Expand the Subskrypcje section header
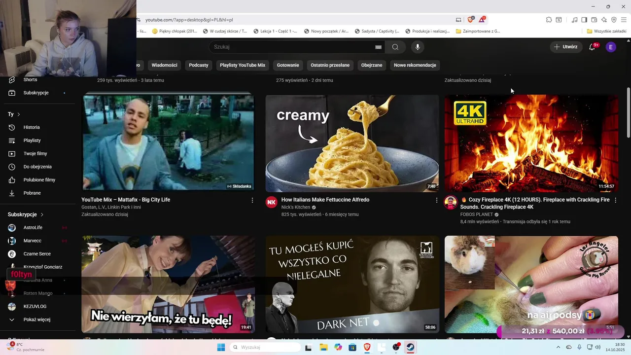 pos(26,214)
